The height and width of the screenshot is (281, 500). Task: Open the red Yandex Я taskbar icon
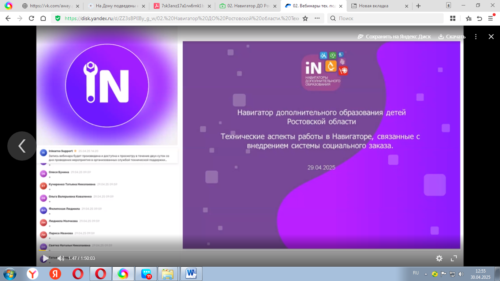pos(55,274)
